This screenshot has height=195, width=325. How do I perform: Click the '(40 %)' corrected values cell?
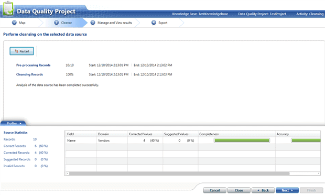pyautogui.click(x=155, y=140)
